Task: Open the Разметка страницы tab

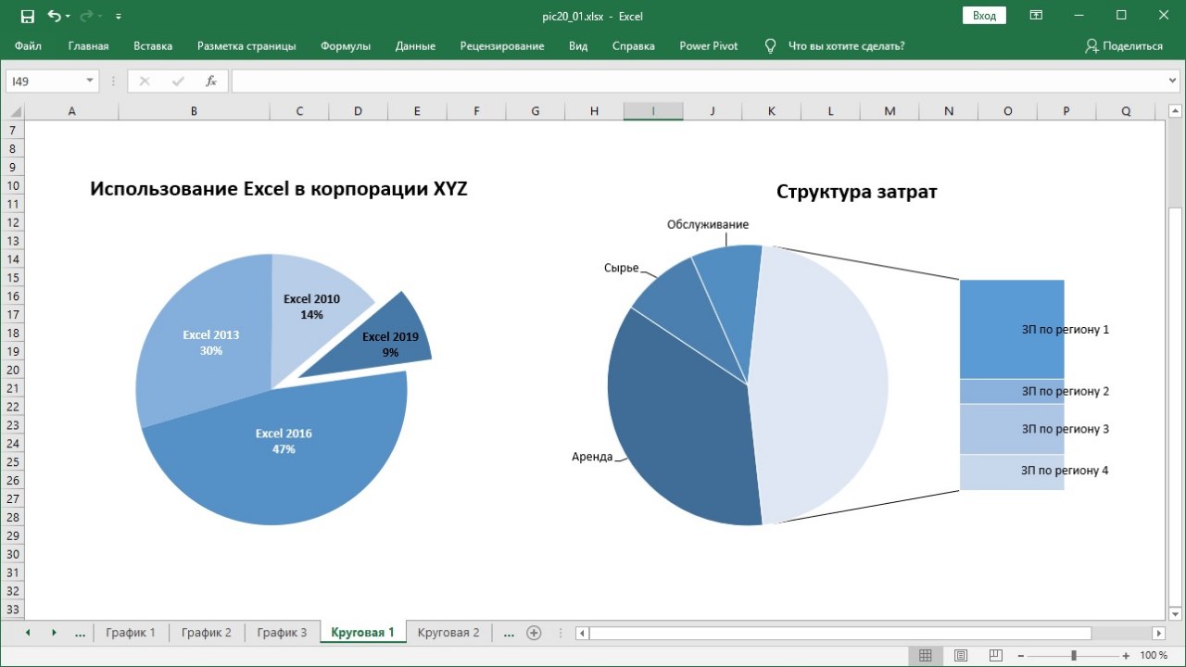Action: coord(246,45)
